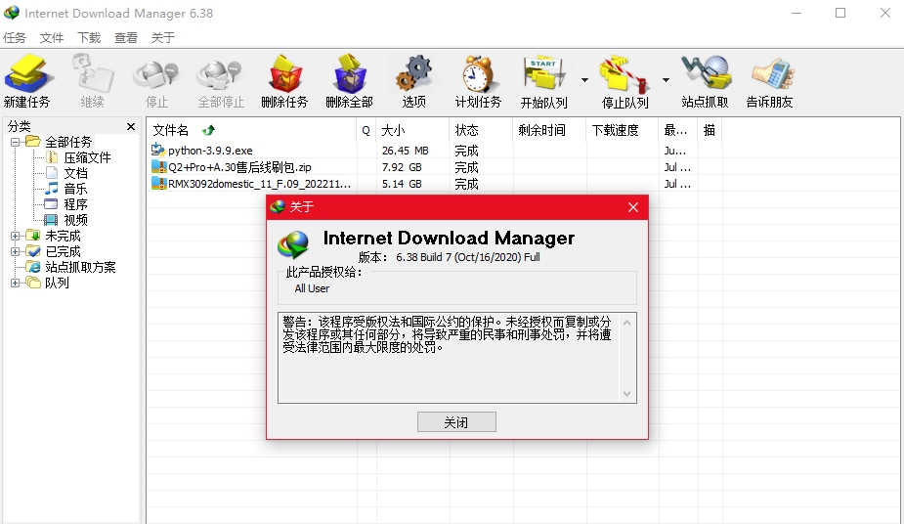Viewport: 904px width, 524px height.
Task: Open the Downloads (下载) menu
Action: 89,37
